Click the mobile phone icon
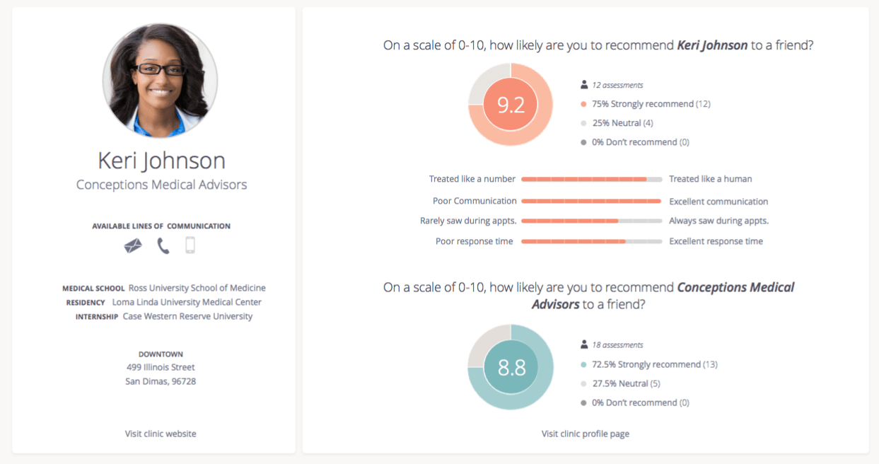 click(190, 245)
